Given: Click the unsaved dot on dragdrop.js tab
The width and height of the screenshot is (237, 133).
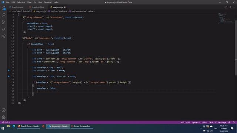Looking at the screenshot, I should [65, 7].
